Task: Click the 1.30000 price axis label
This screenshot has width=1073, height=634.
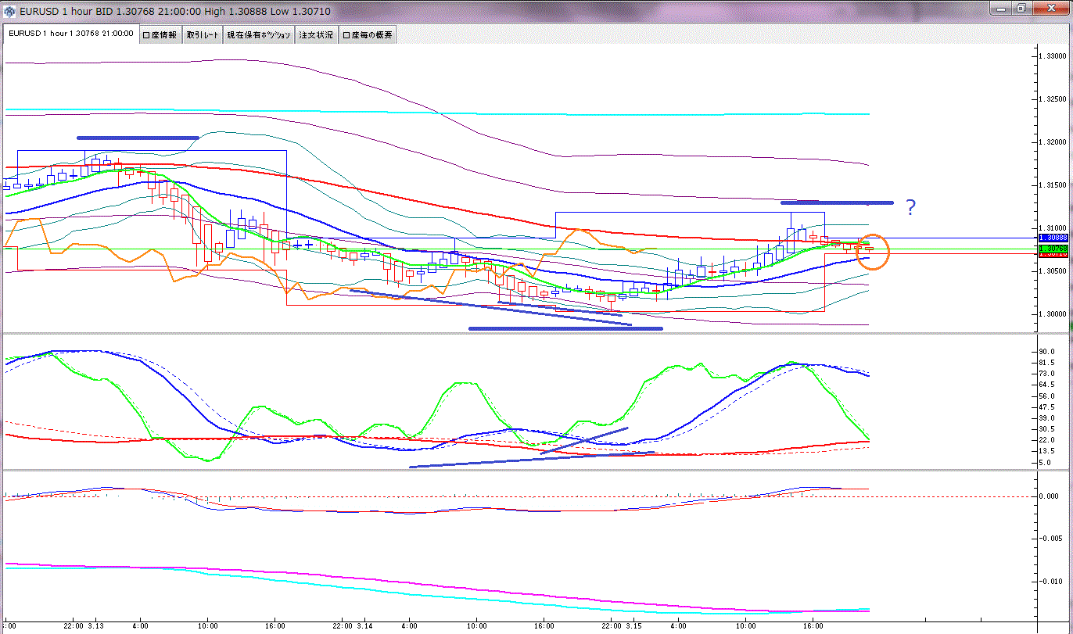Action: (x=1052, y=314)
